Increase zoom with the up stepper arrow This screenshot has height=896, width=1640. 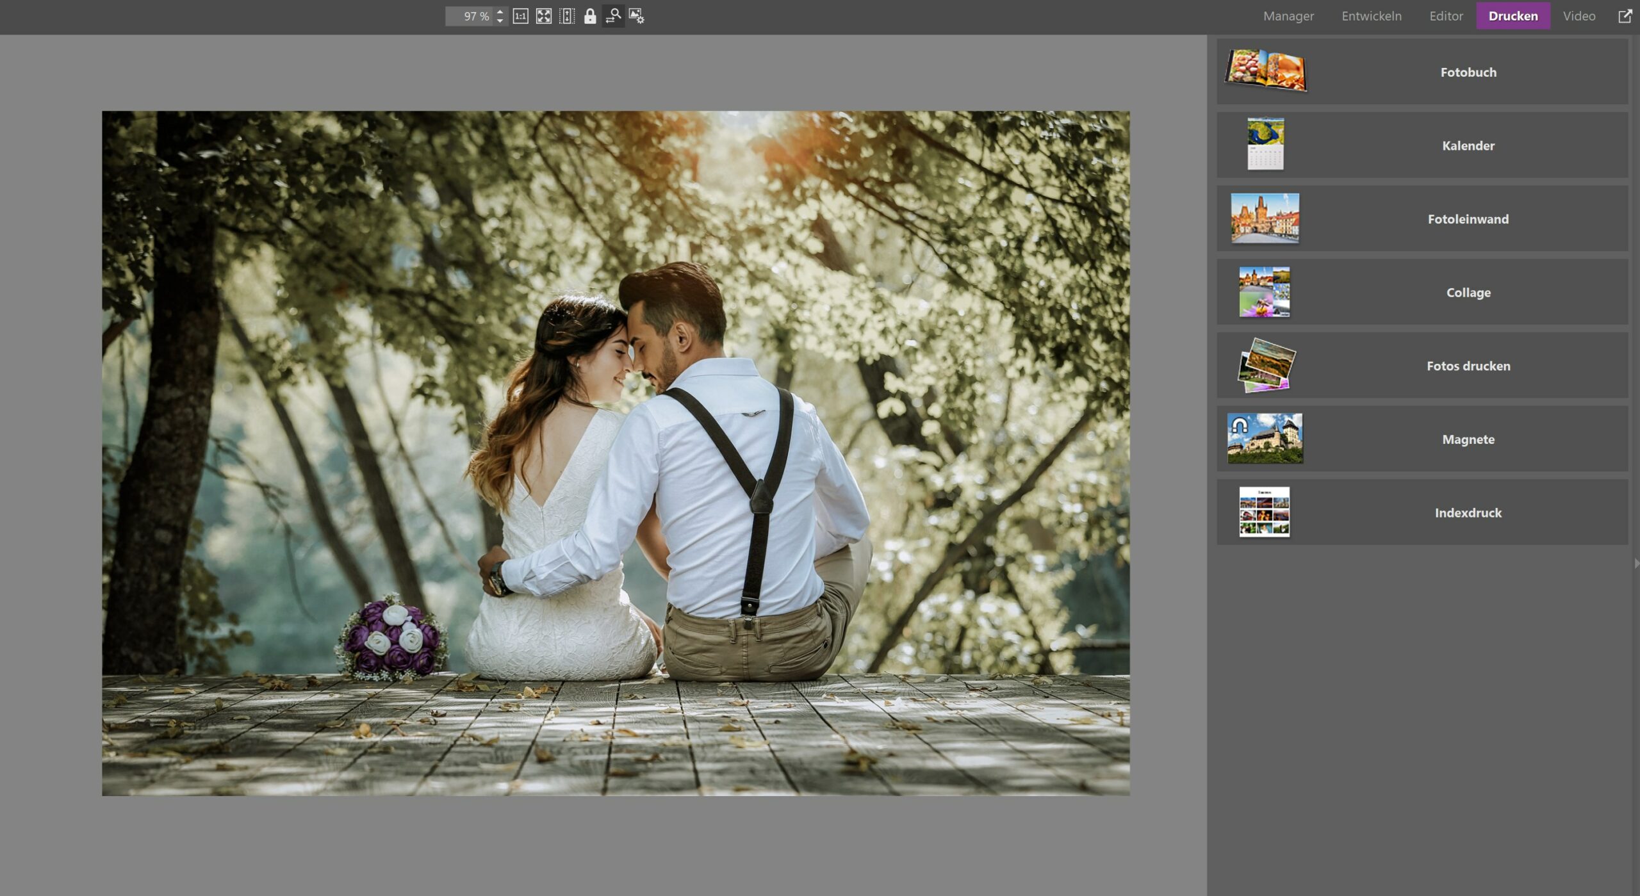coord(500,12)
